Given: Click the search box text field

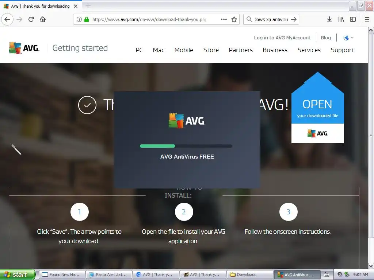Looking at the screenshot, I should click(271, 19).
